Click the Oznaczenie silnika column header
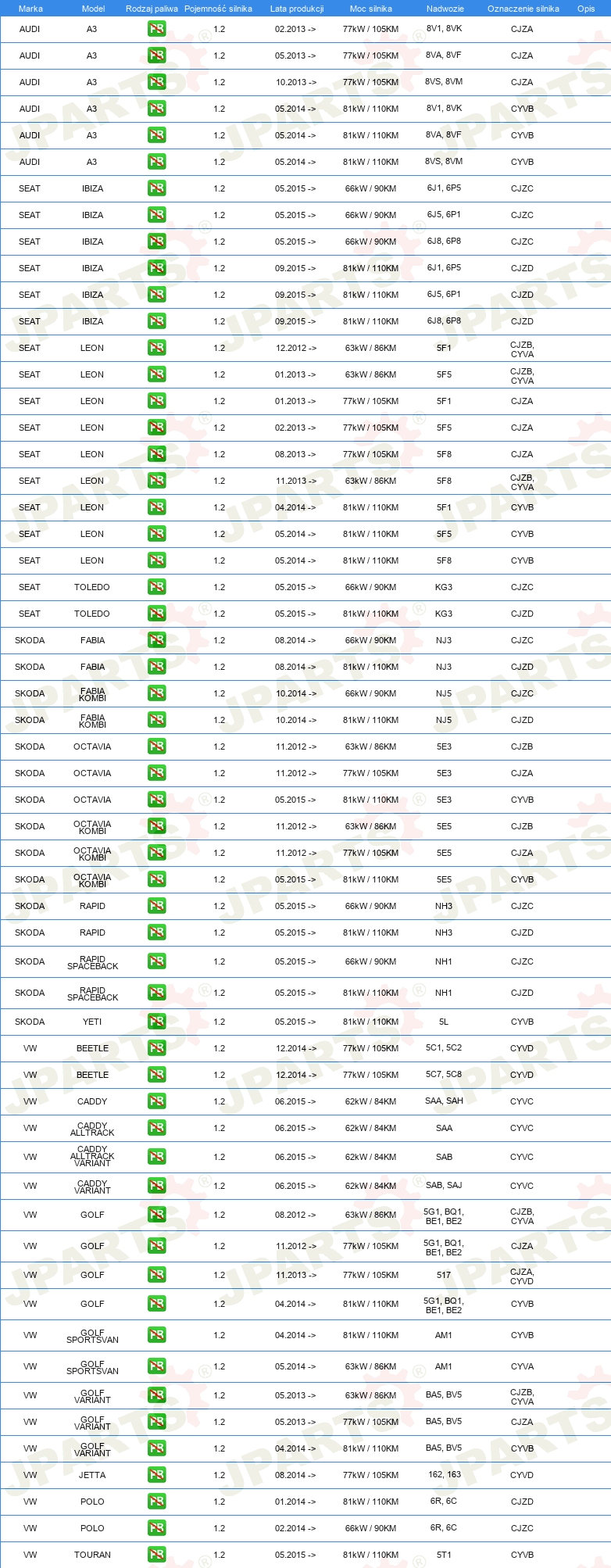 (x=523, y=9)
